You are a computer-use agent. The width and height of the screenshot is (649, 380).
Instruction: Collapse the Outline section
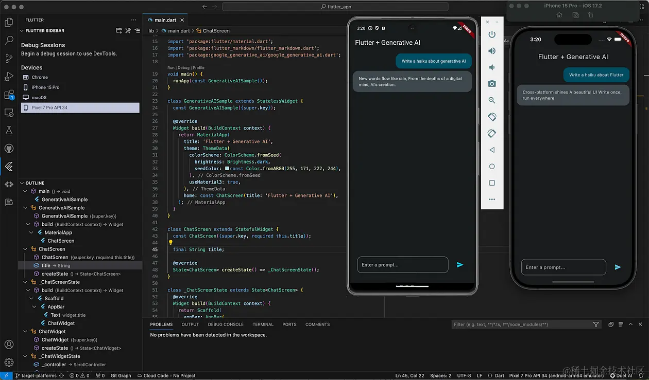(22, 183)
